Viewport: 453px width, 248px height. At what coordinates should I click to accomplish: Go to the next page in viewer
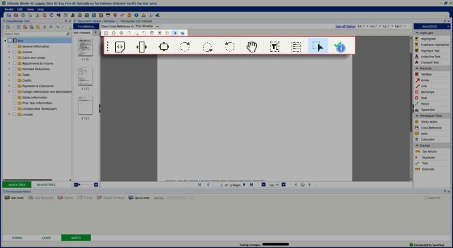[x=245, y=185]
